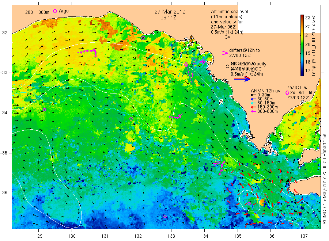The width and height of the screenshot is (329, 241).
Task: Click the green 20 degree band on colorbar
Action: 302,44
